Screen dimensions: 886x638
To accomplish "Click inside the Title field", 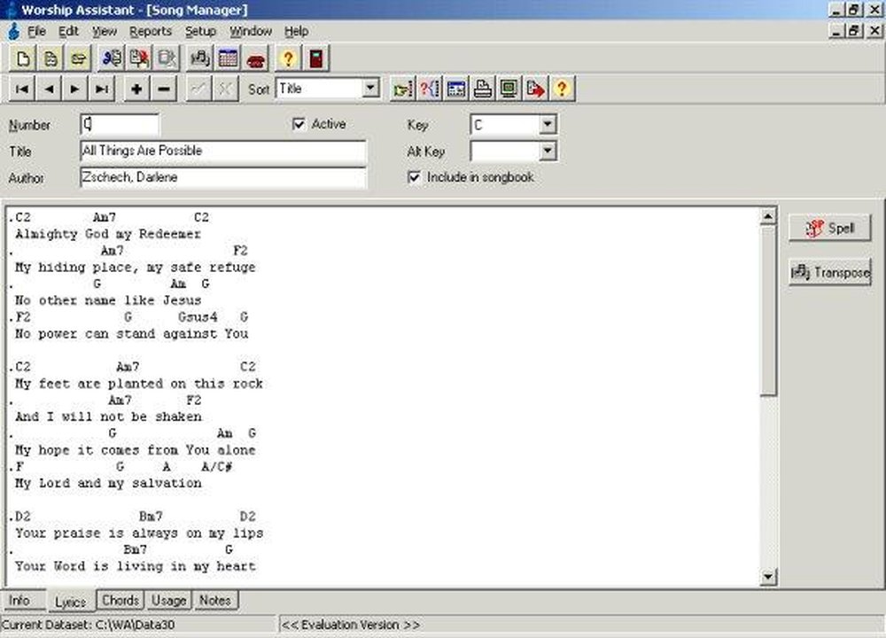I will [221, 151].
